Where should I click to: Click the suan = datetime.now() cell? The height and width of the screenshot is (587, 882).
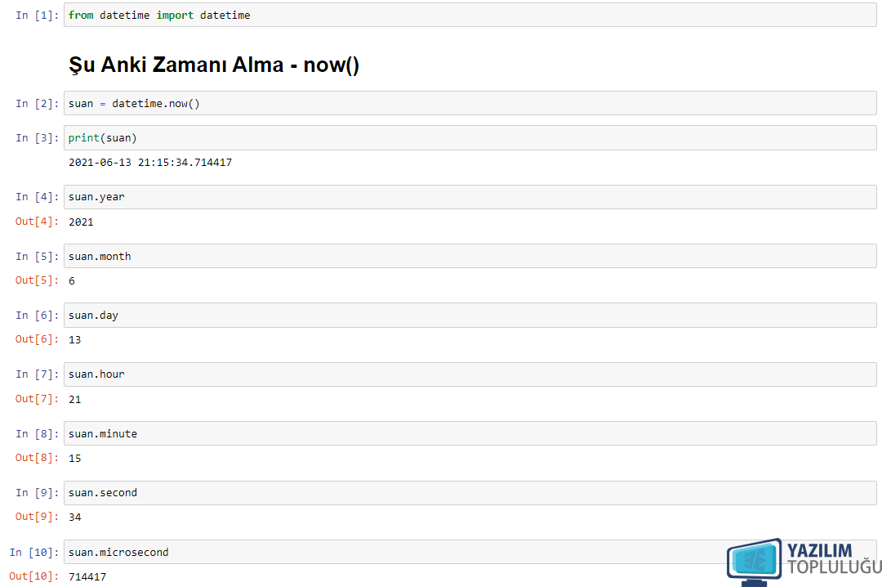(x=470, y=103)
